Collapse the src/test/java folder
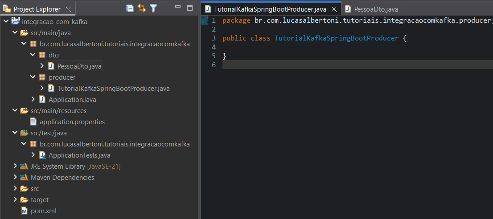This screenshot has height=219, width=493. [15, 133]
